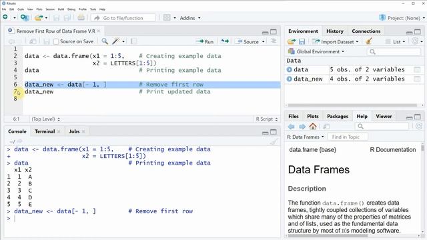Open the File menu
This screenshot has height=240, width=427.
point(4,9)
